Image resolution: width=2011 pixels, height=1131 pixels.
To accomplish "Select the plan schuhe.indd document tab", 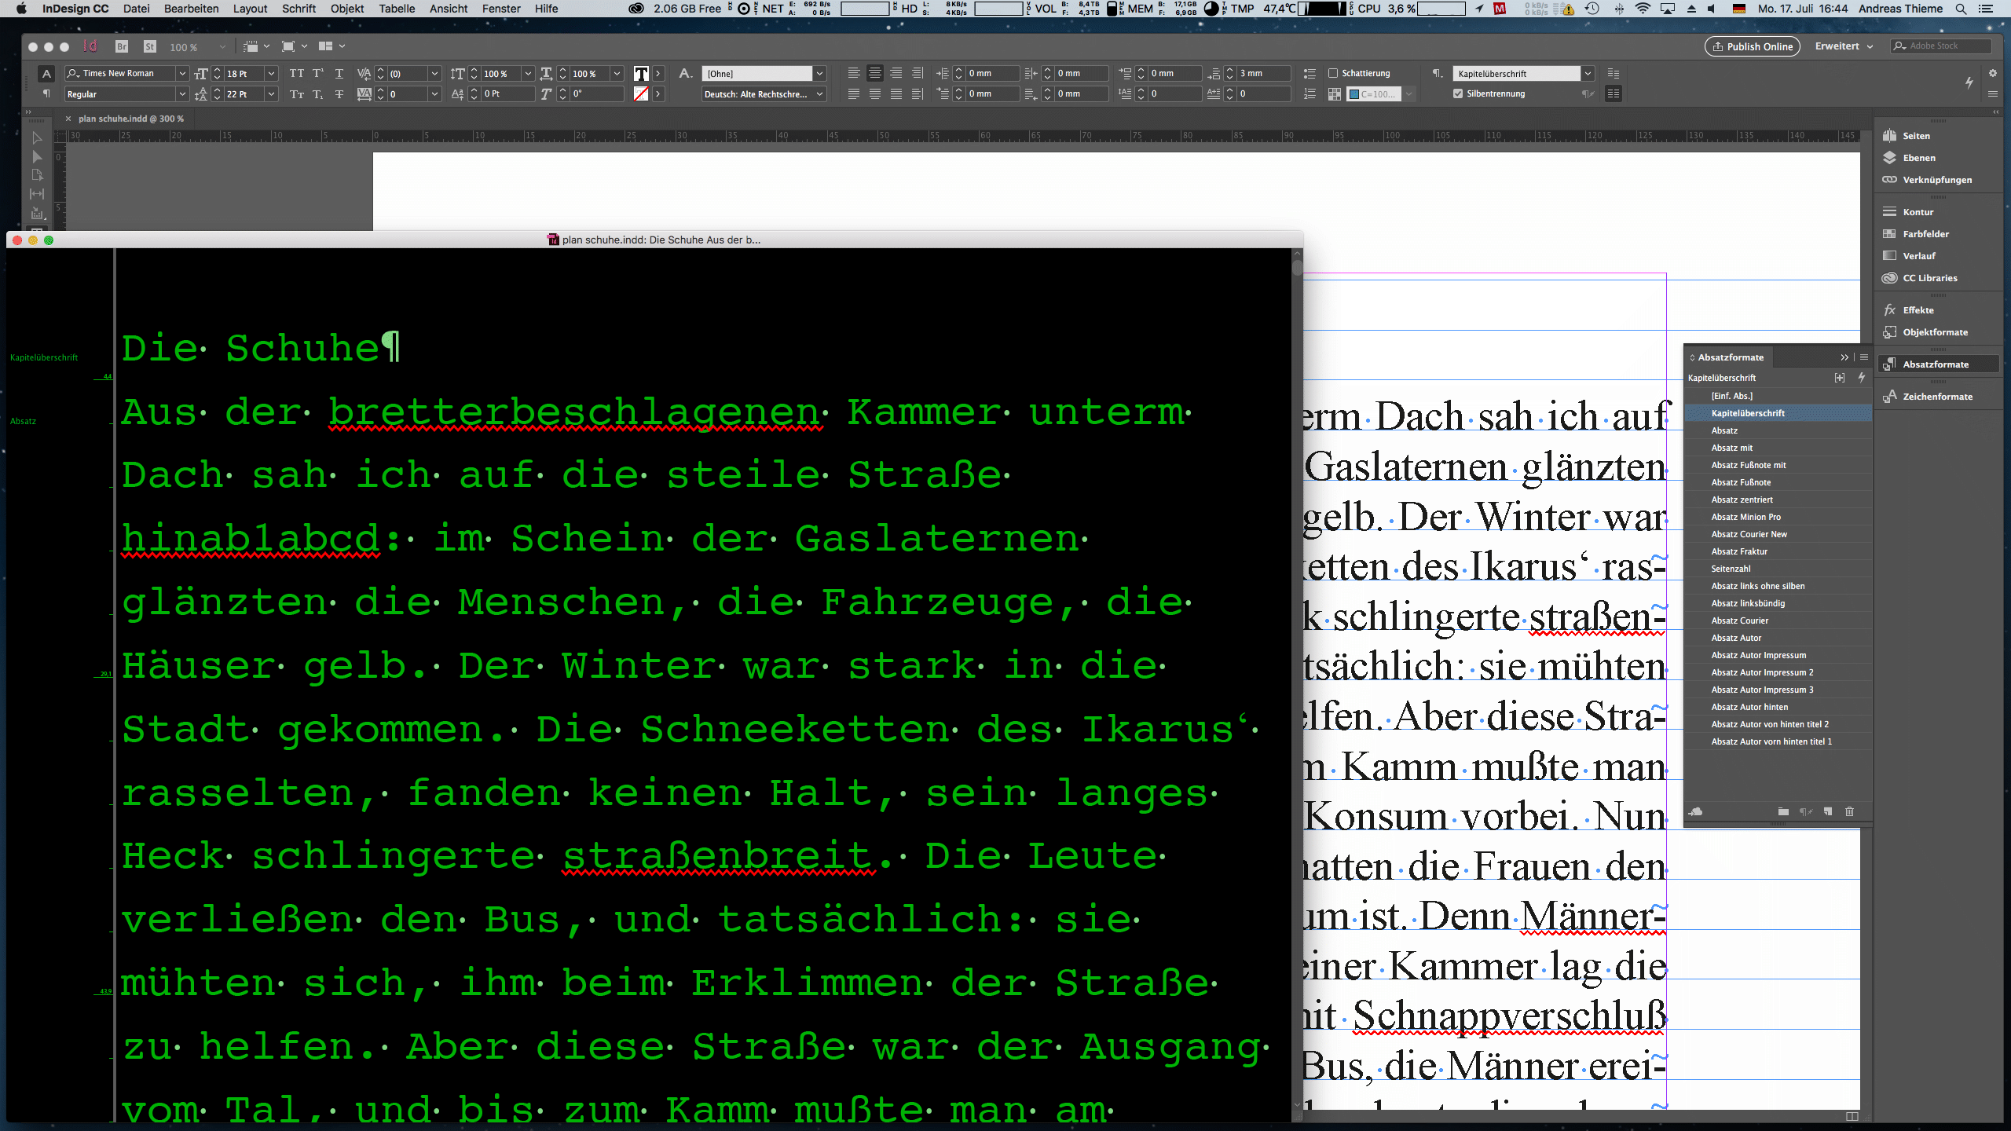I will 130,119.
